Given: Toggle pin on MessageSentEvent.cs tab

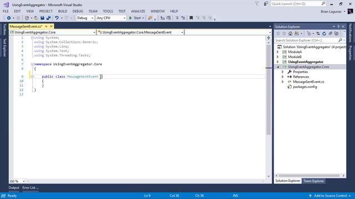Looking at the screenshot, I should tap(46, 27).
